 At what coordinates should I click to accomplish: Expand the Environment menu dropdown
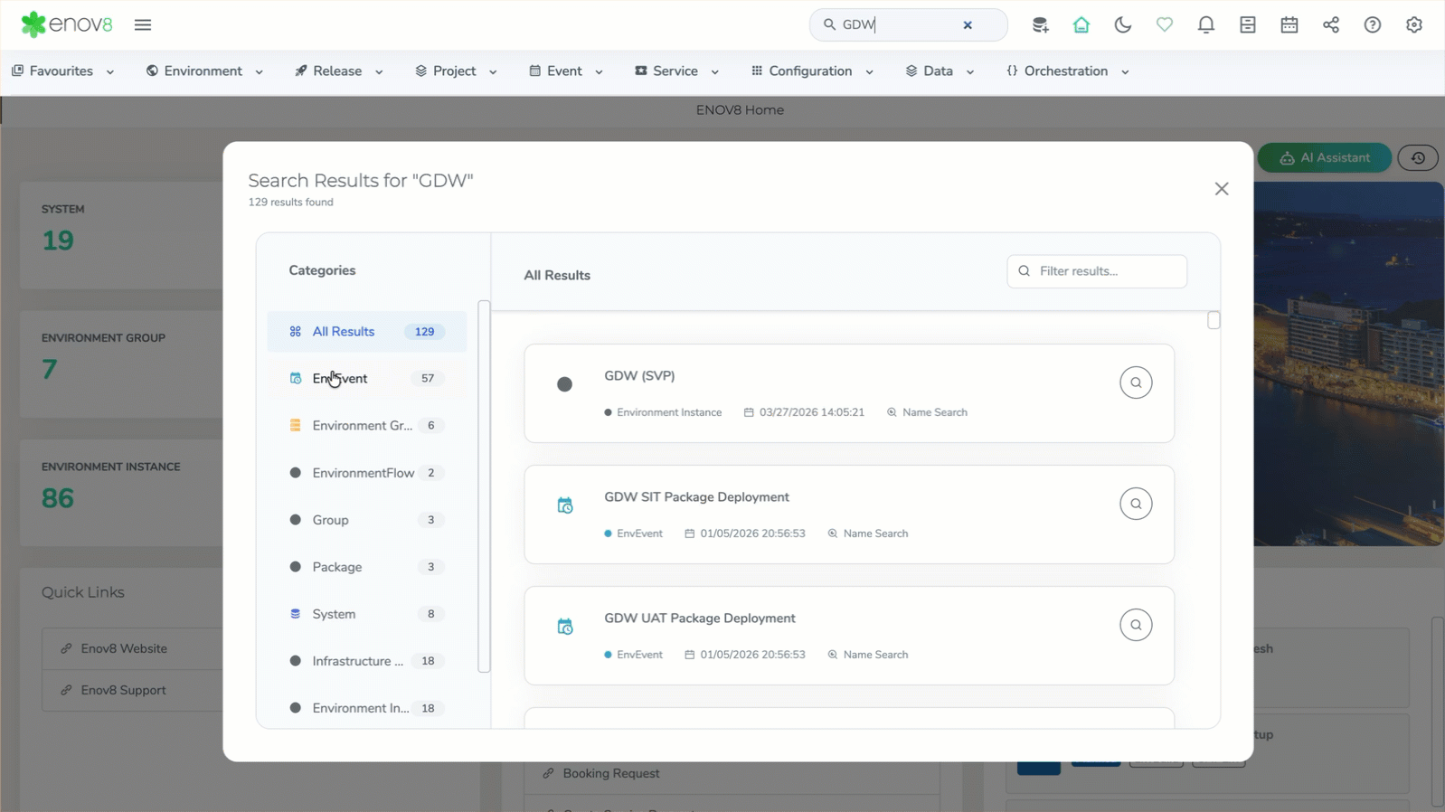[204, 71]
